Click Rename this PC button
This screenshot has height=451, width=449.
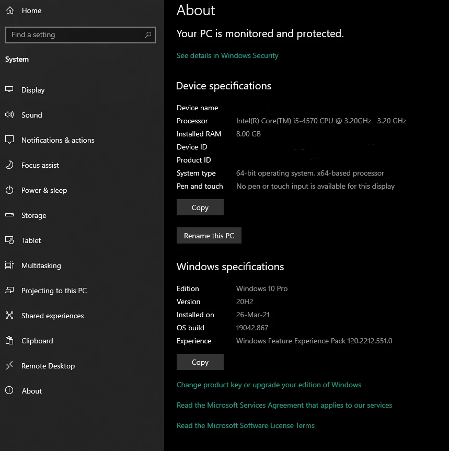pos(209,236)
